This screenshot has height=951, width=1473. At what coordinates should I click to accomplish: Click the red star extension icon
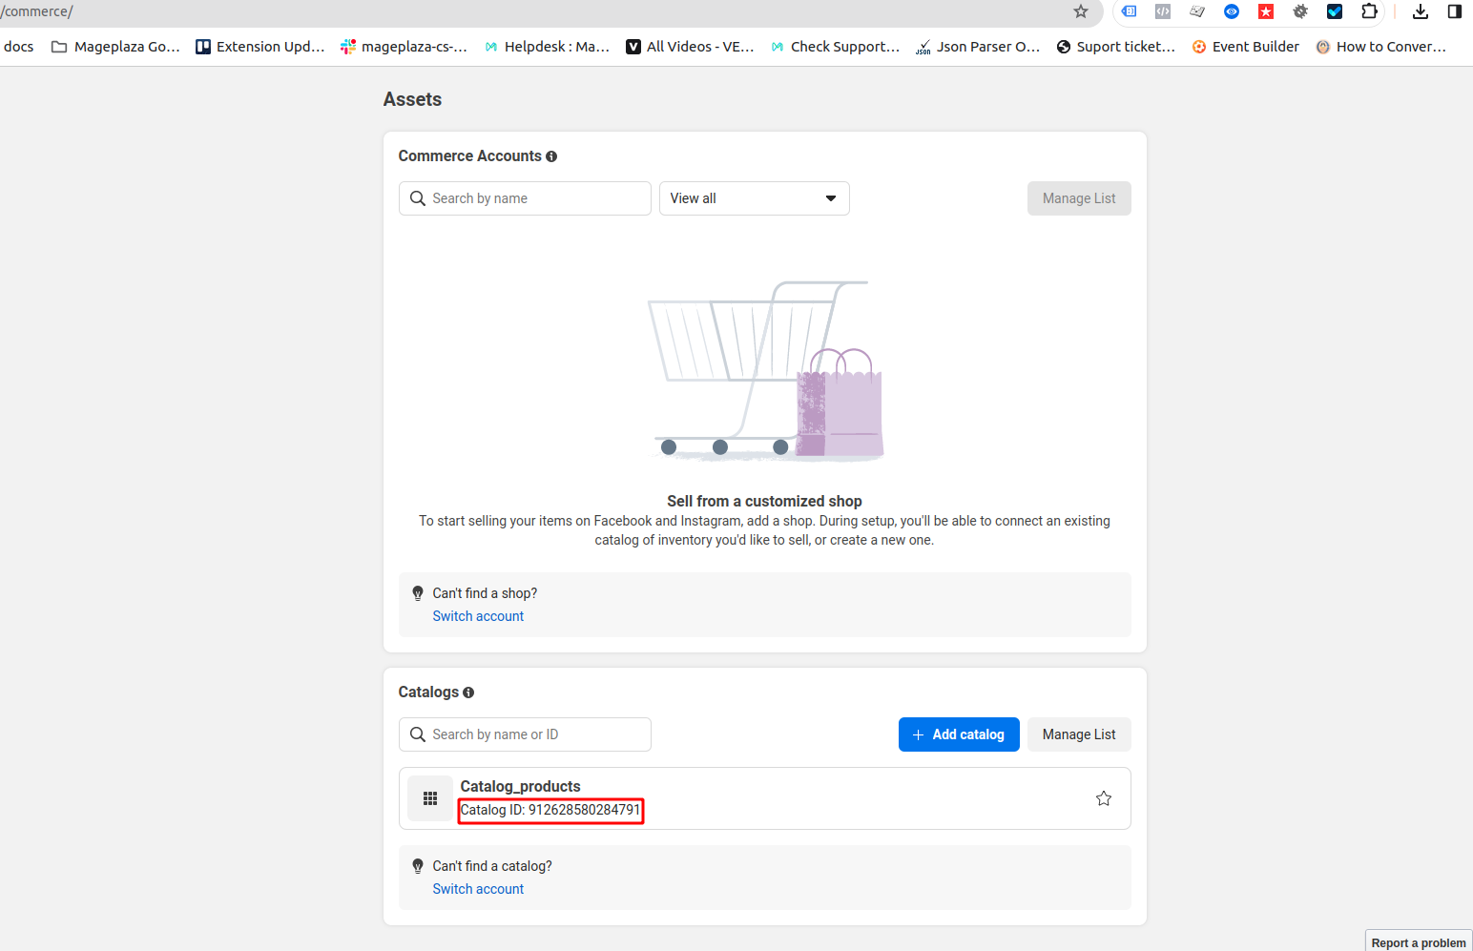point(1266,11)
